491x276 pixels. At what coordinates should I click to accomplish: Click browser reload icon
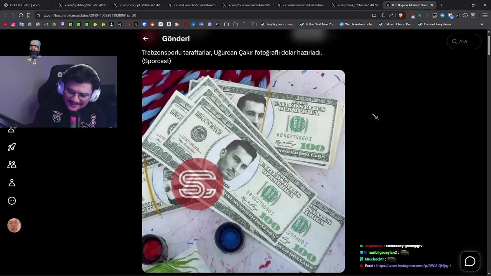click(21, 15)
